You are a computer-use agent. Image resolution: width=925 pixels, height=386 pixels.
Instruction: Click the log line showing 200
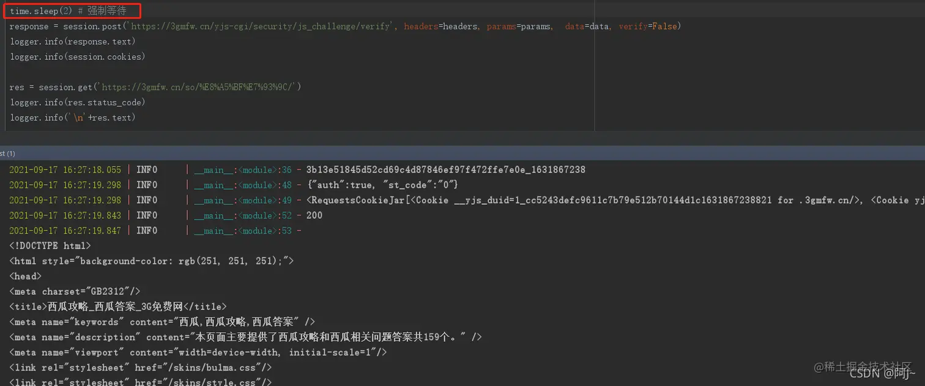click(166, 216)
